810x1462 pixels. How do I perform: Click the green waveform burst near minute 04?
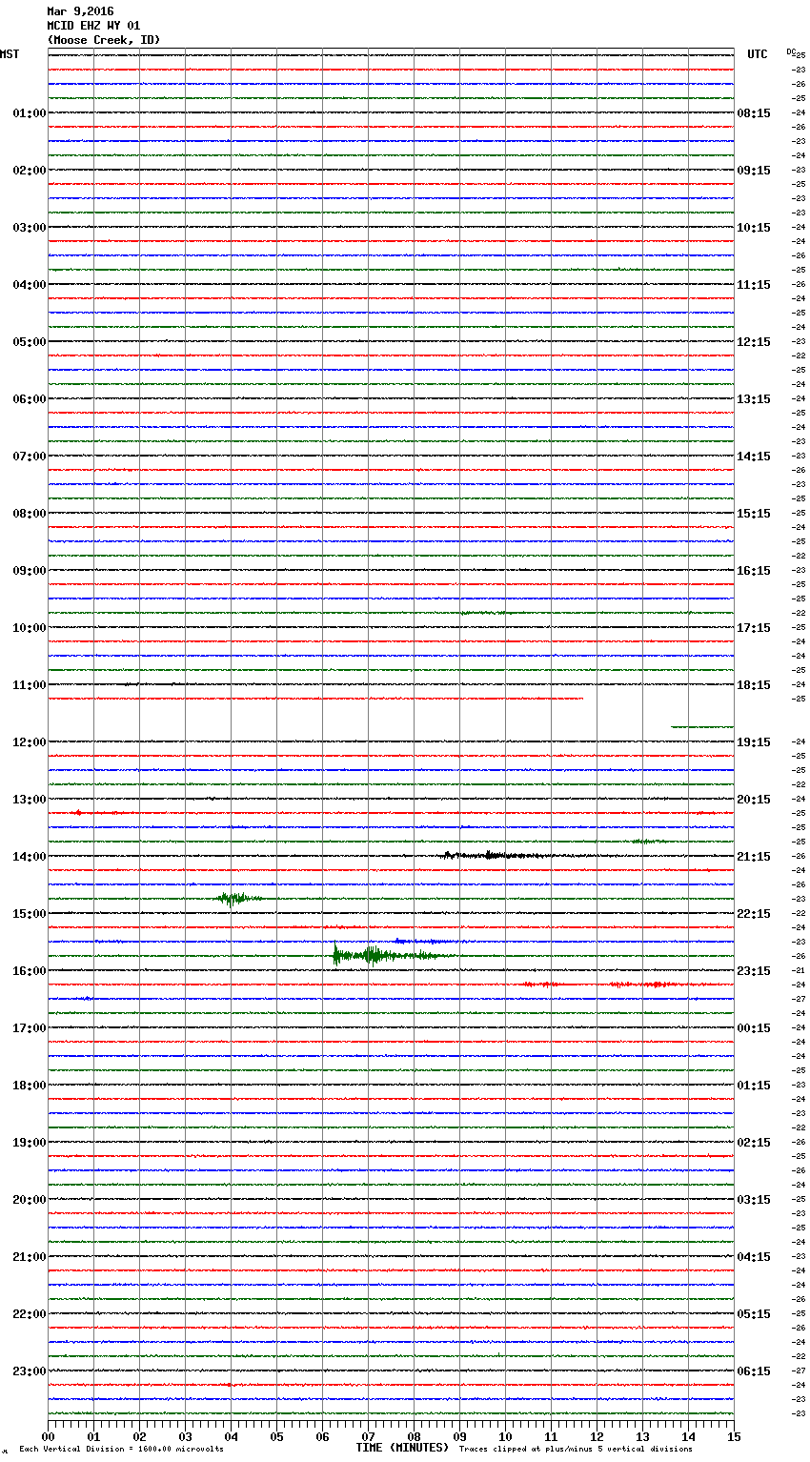point(238,898)
